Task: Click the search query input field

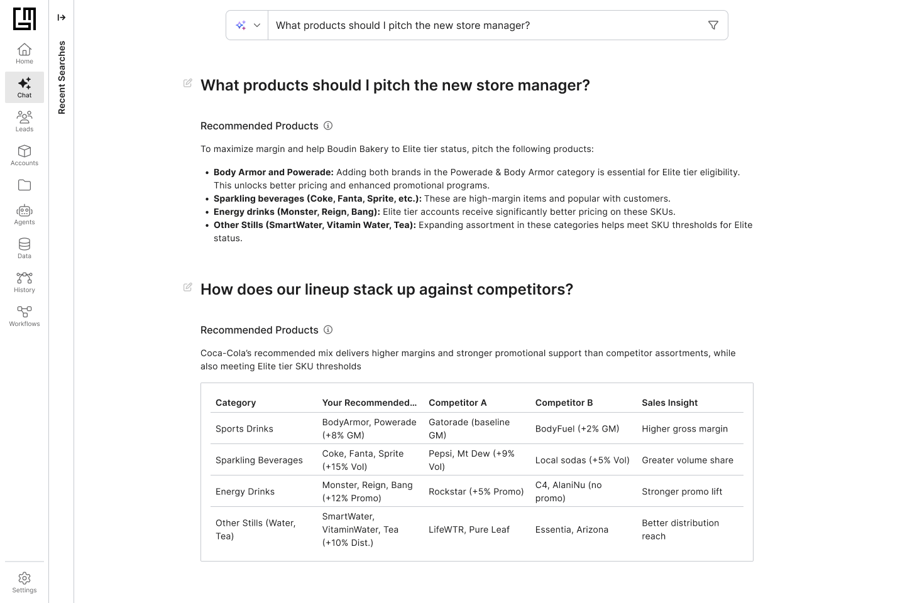Action: click(484, 25)
